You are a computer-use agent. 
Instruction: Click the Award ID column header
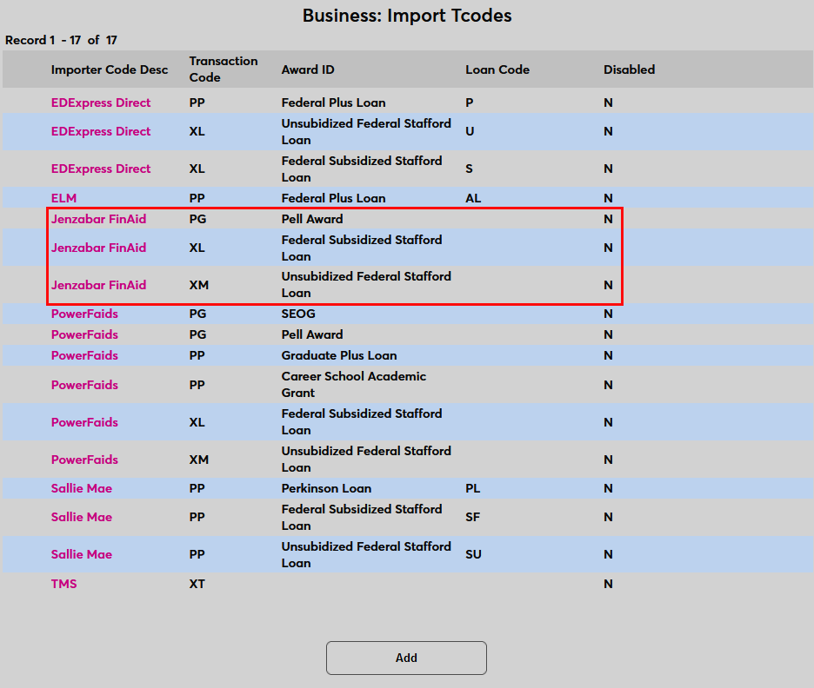308,69
